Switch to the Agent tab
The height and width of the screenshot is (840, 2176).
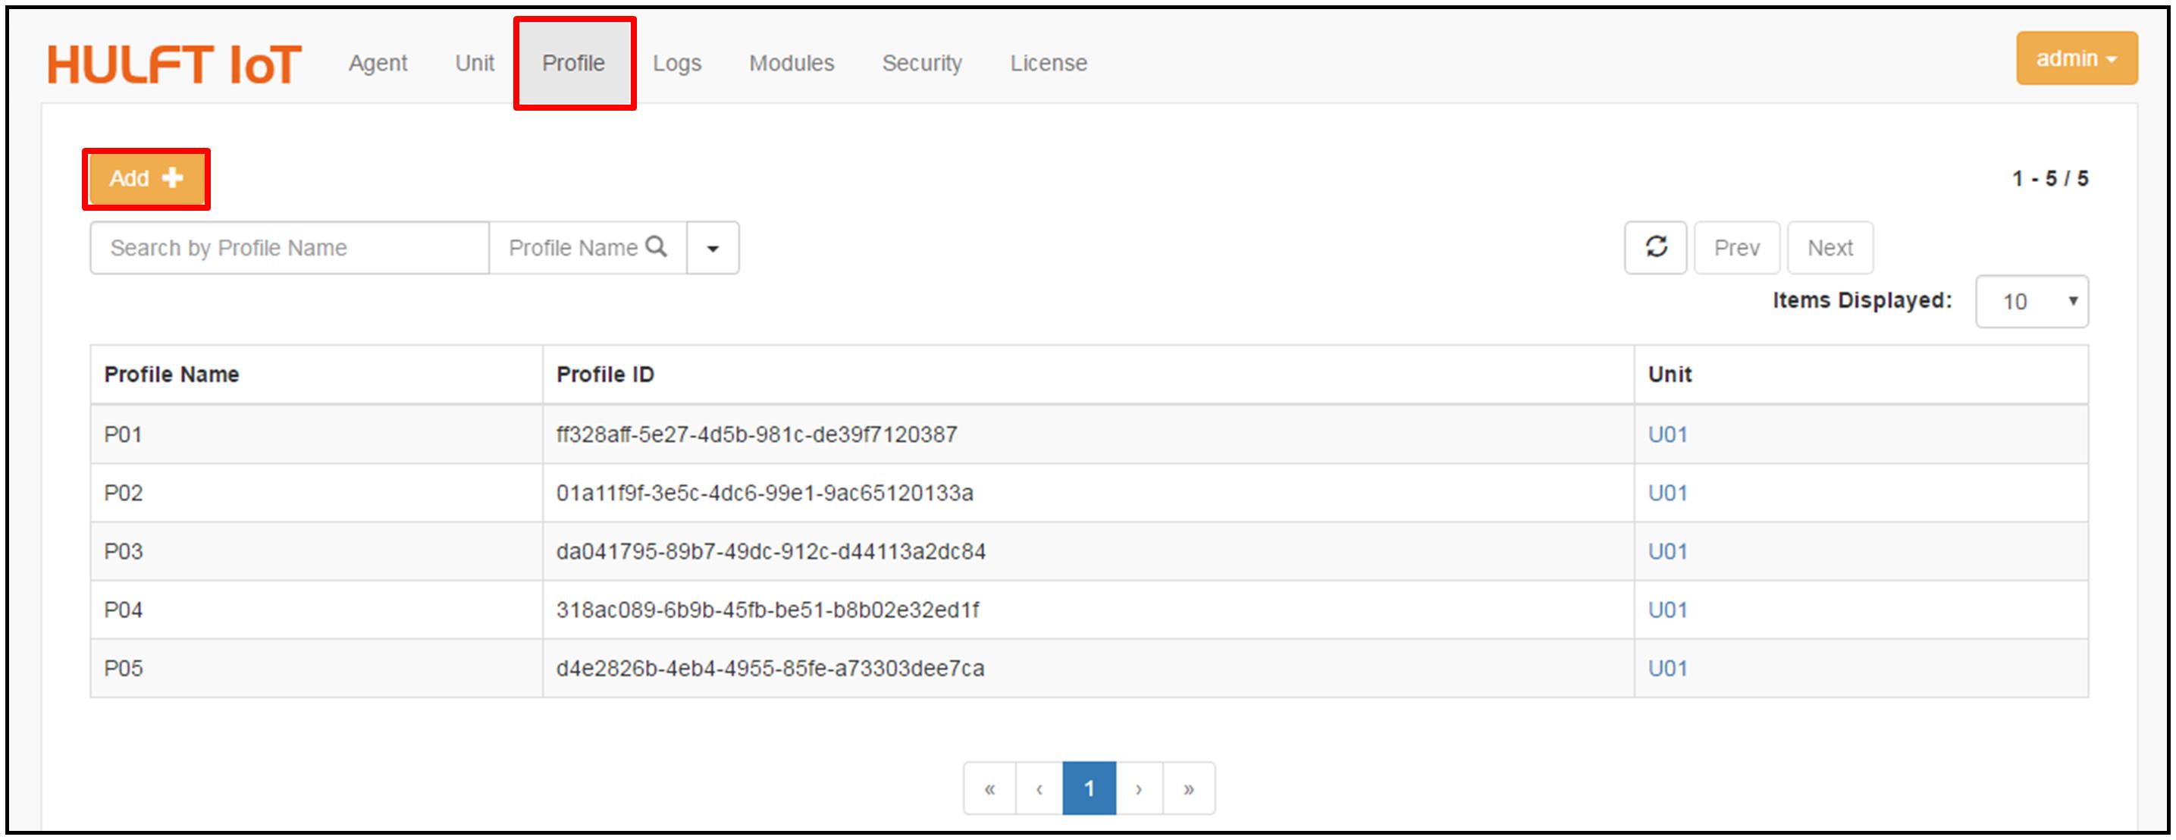tap(378, 64)
